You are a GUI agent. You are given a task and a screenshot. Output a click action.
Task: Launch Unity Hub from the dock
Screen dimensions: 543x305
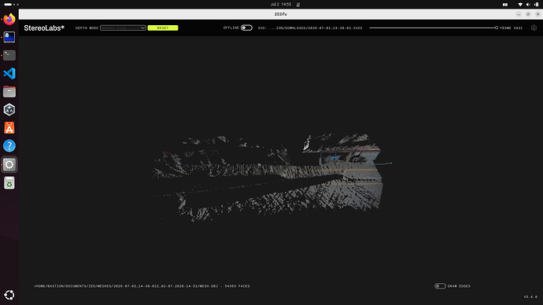pos(9,109)
